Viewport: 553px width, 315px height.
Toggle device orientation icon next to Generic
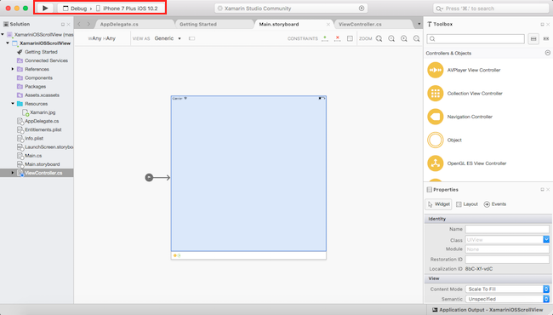(191, 38)
